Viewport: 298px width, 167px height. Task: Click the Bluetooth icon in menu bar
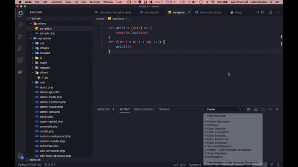click(207, 2)
